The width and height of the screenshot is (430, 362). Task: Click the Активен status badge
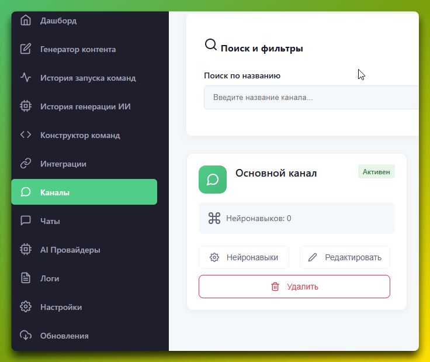pos(376,172)
